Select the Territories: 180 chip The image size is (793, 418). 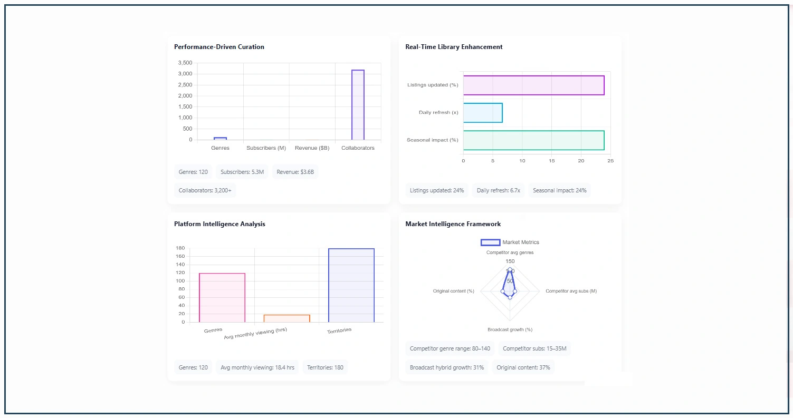pos(325,367)
